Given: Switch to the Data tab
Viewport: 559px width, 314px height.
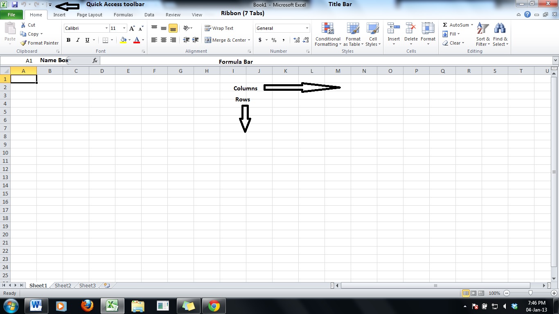Looking at the screenshot, I should coord(149,15).
